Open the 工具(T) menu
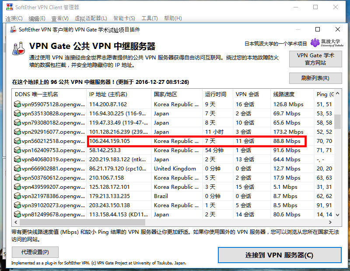This screenshot has height=271, width=350. coord(149,18)
